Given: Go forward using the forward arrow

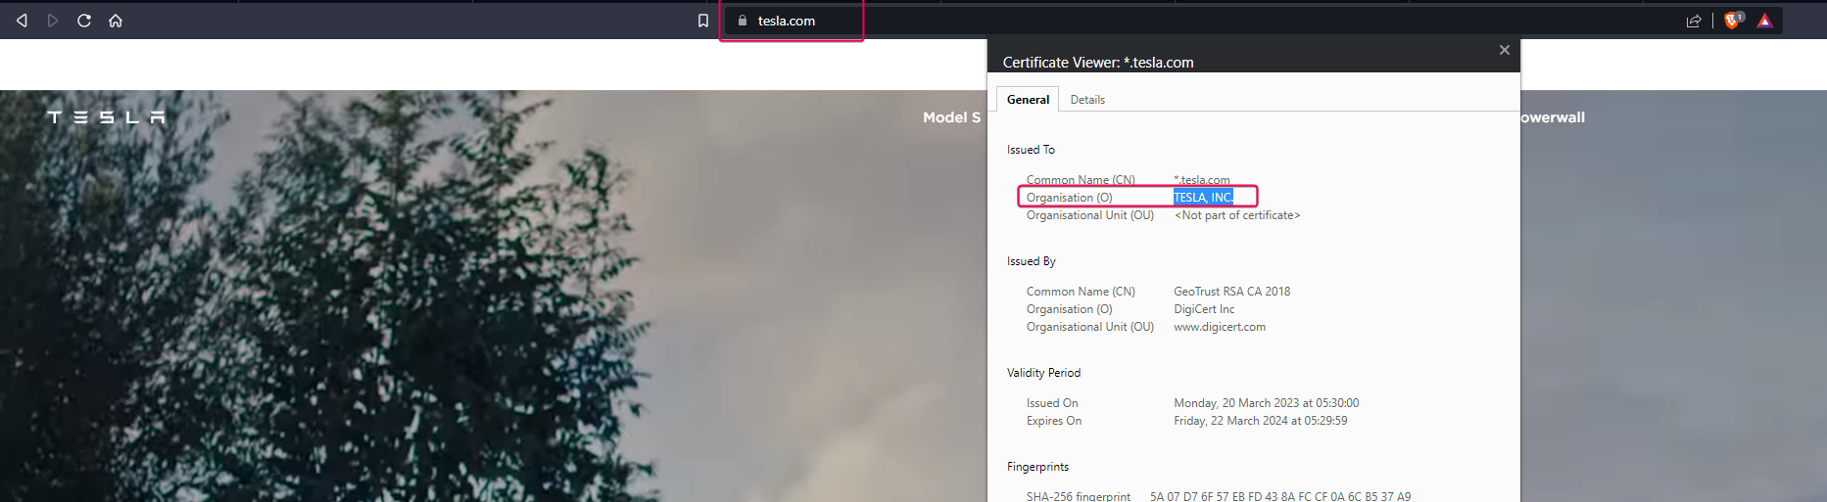Looking at the screenshot, I should pyautogui.click(x=53, y=21).
